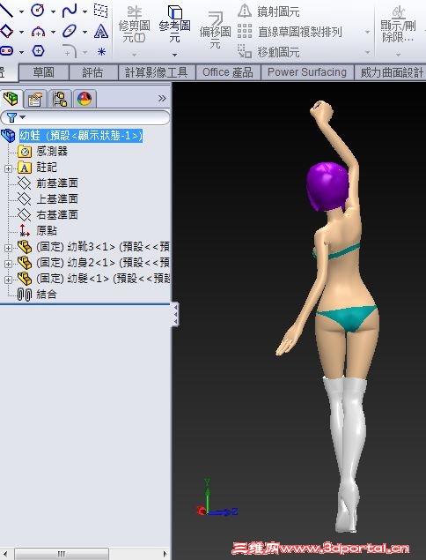426x560 pixels.
Task: Click Mirror Entities (鏡射圖元)
Action: 268,11
